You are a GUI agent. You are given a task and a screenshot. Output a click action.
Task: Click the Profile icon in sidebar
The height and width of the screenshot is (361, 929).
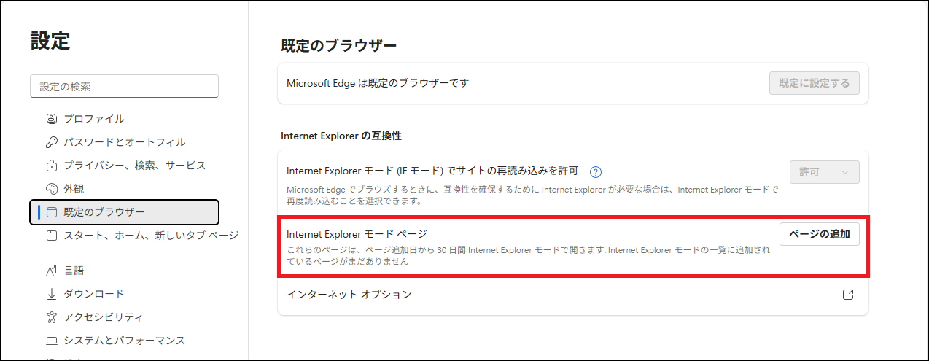point(51,119)
